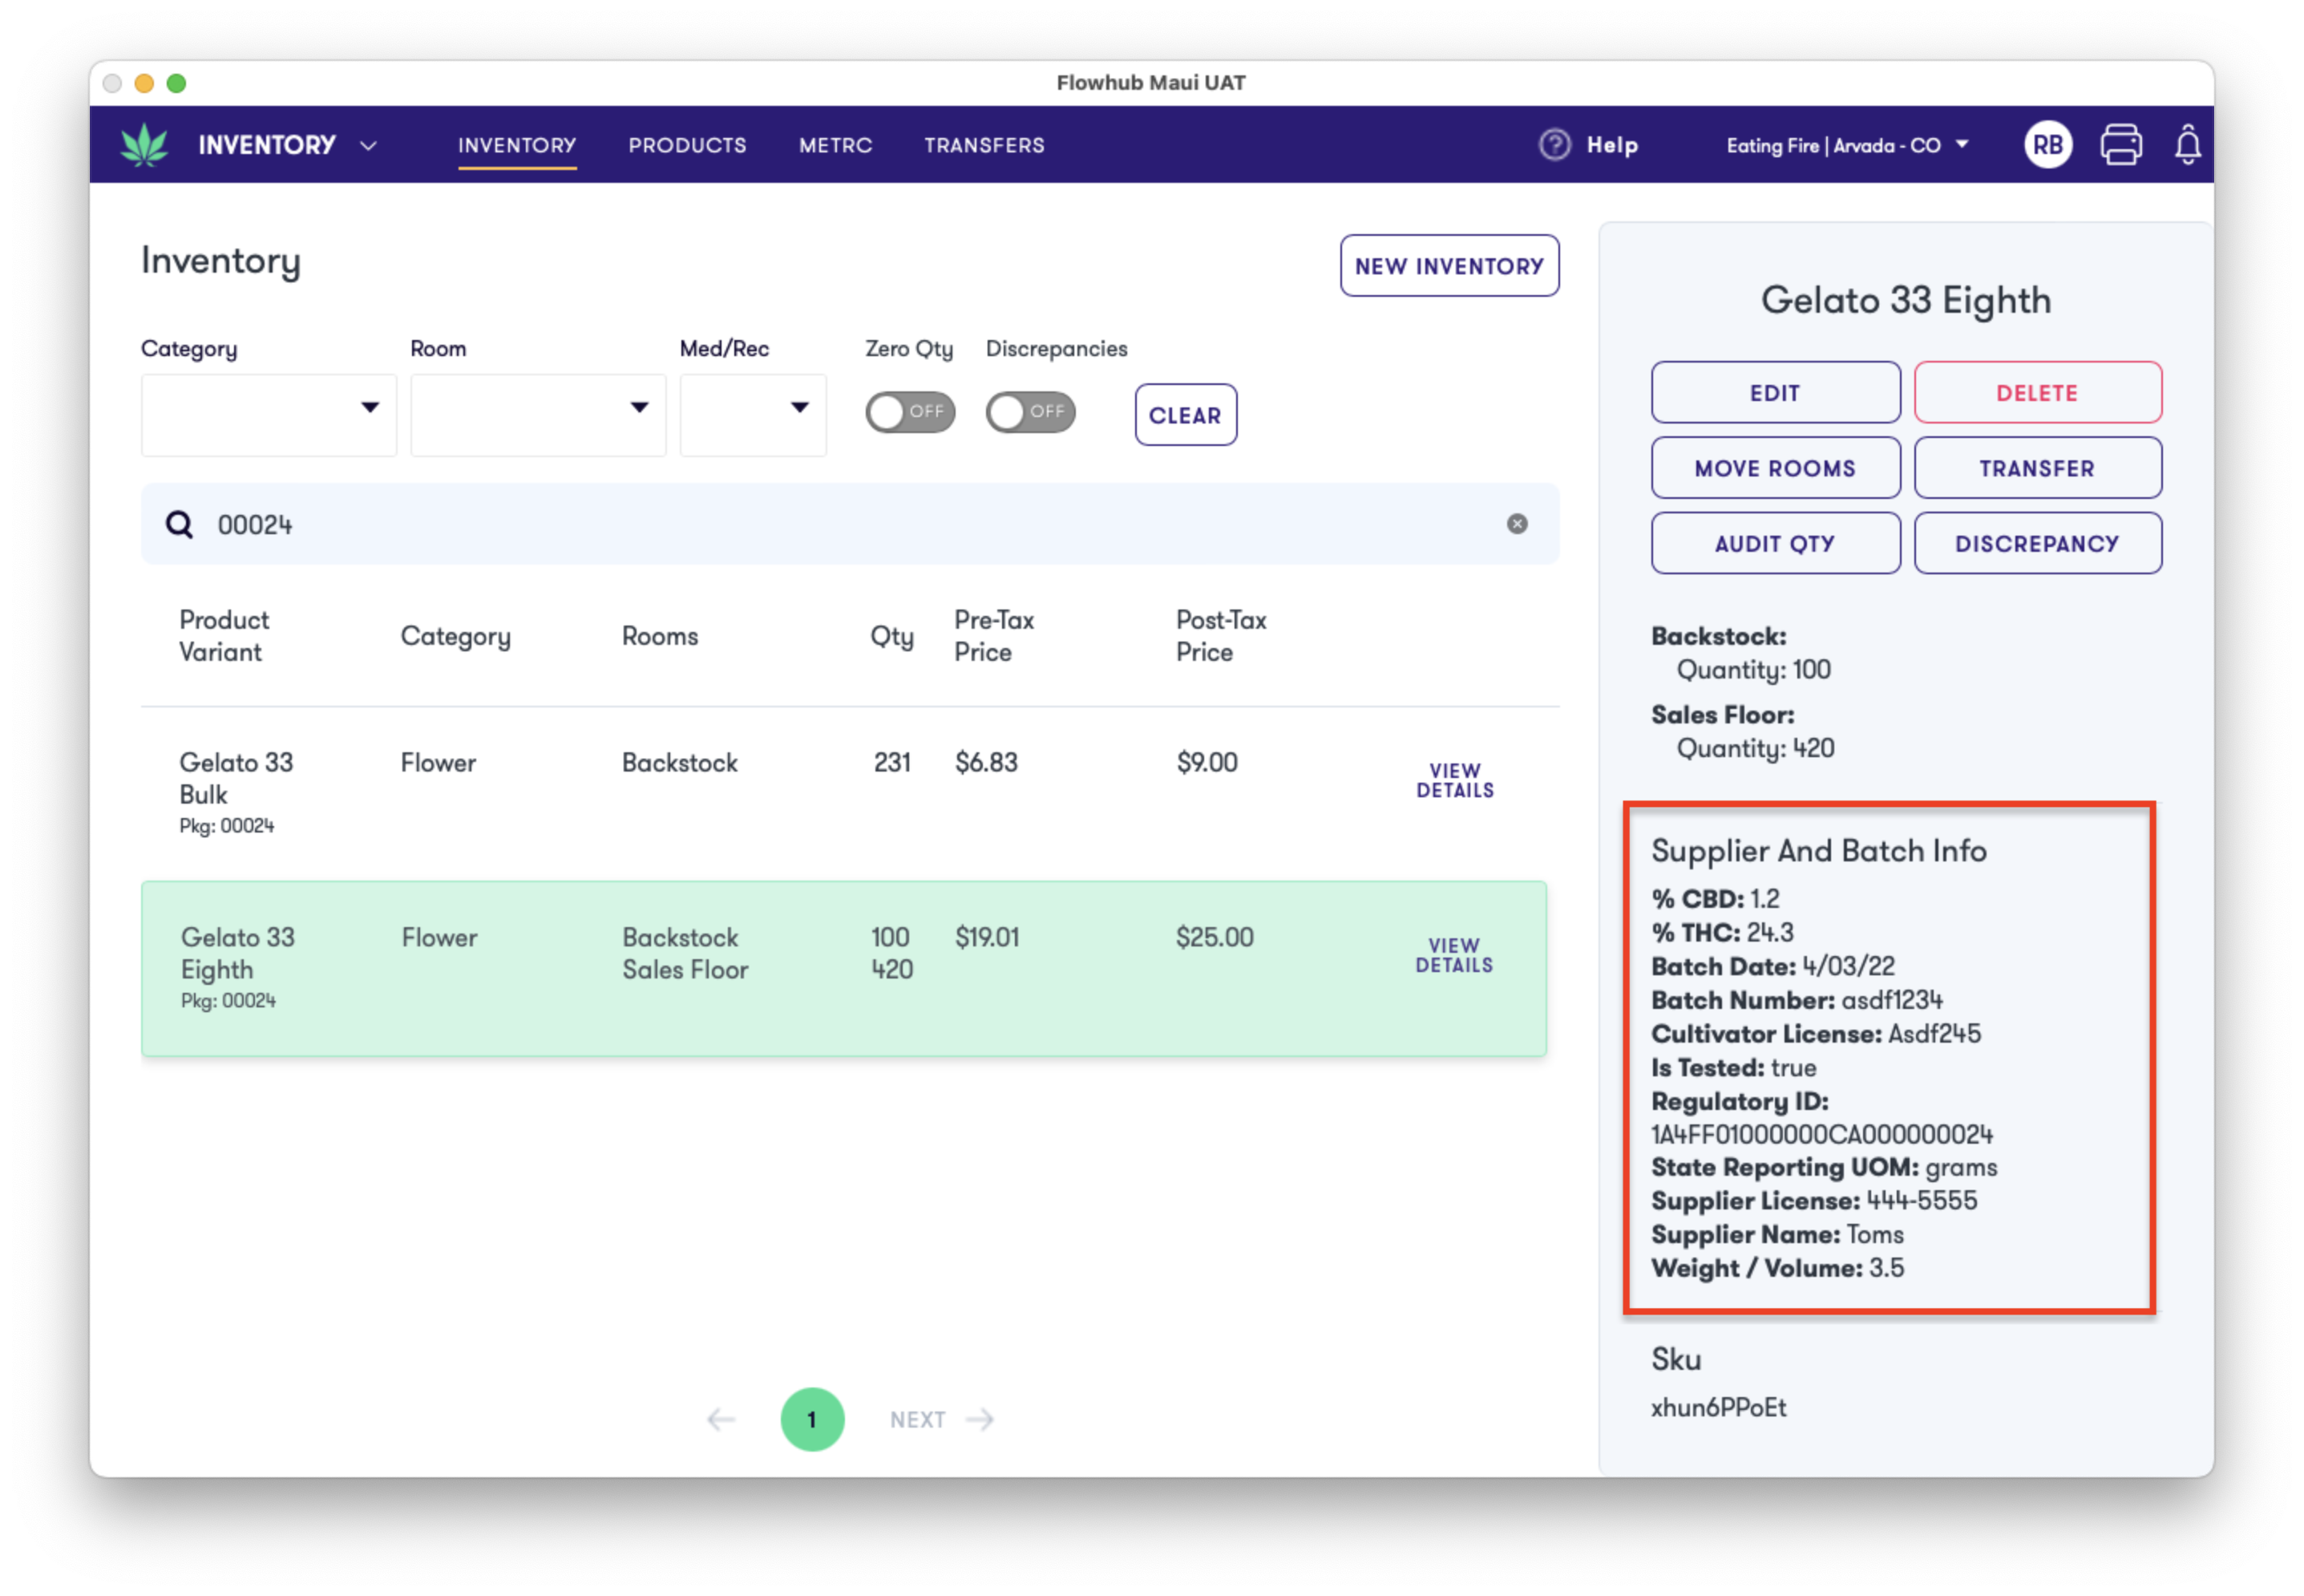Click the Qty column header
Screen dimensions: 2304x1596
(891, 638)
